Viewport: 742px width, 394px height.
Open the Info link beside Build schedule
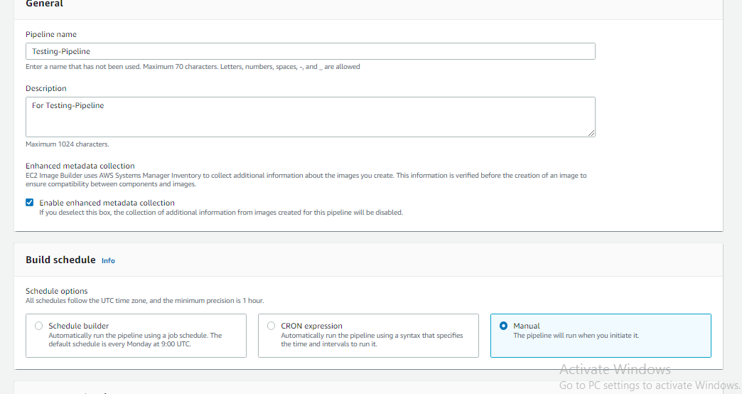[108, 261]
